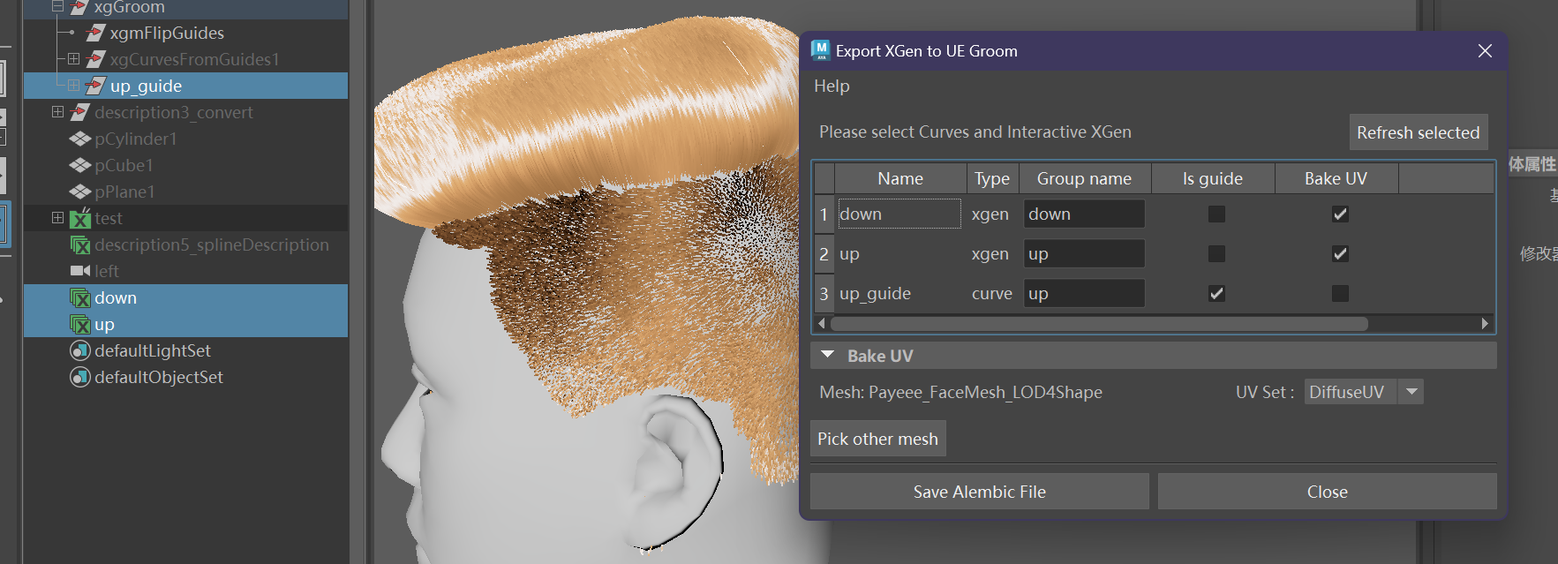
Task: Click the Close button at dialog bottom
Action: pyautogui.click(x=1327, y=492)
